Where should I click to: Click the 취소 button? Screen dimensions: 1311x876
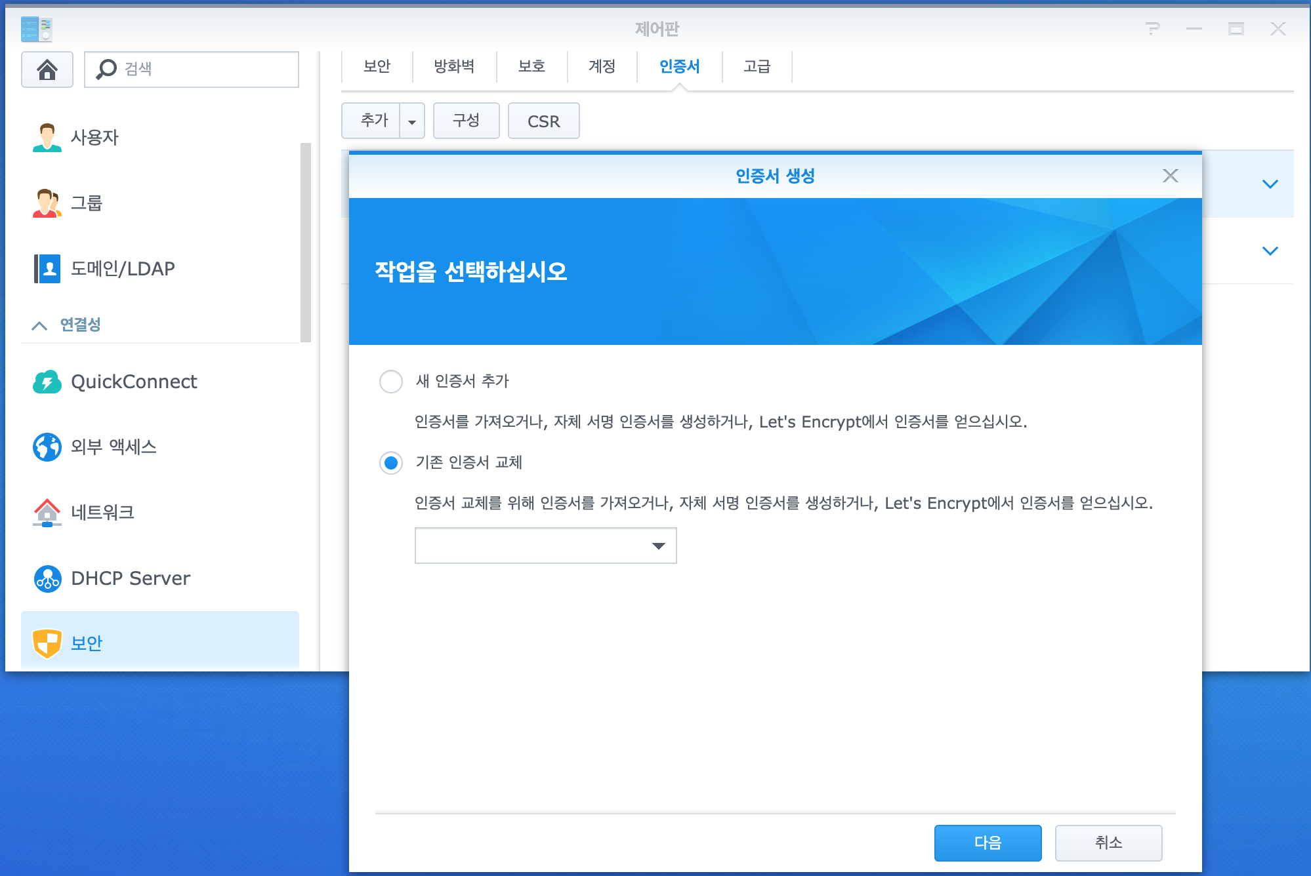(1108, 843)
